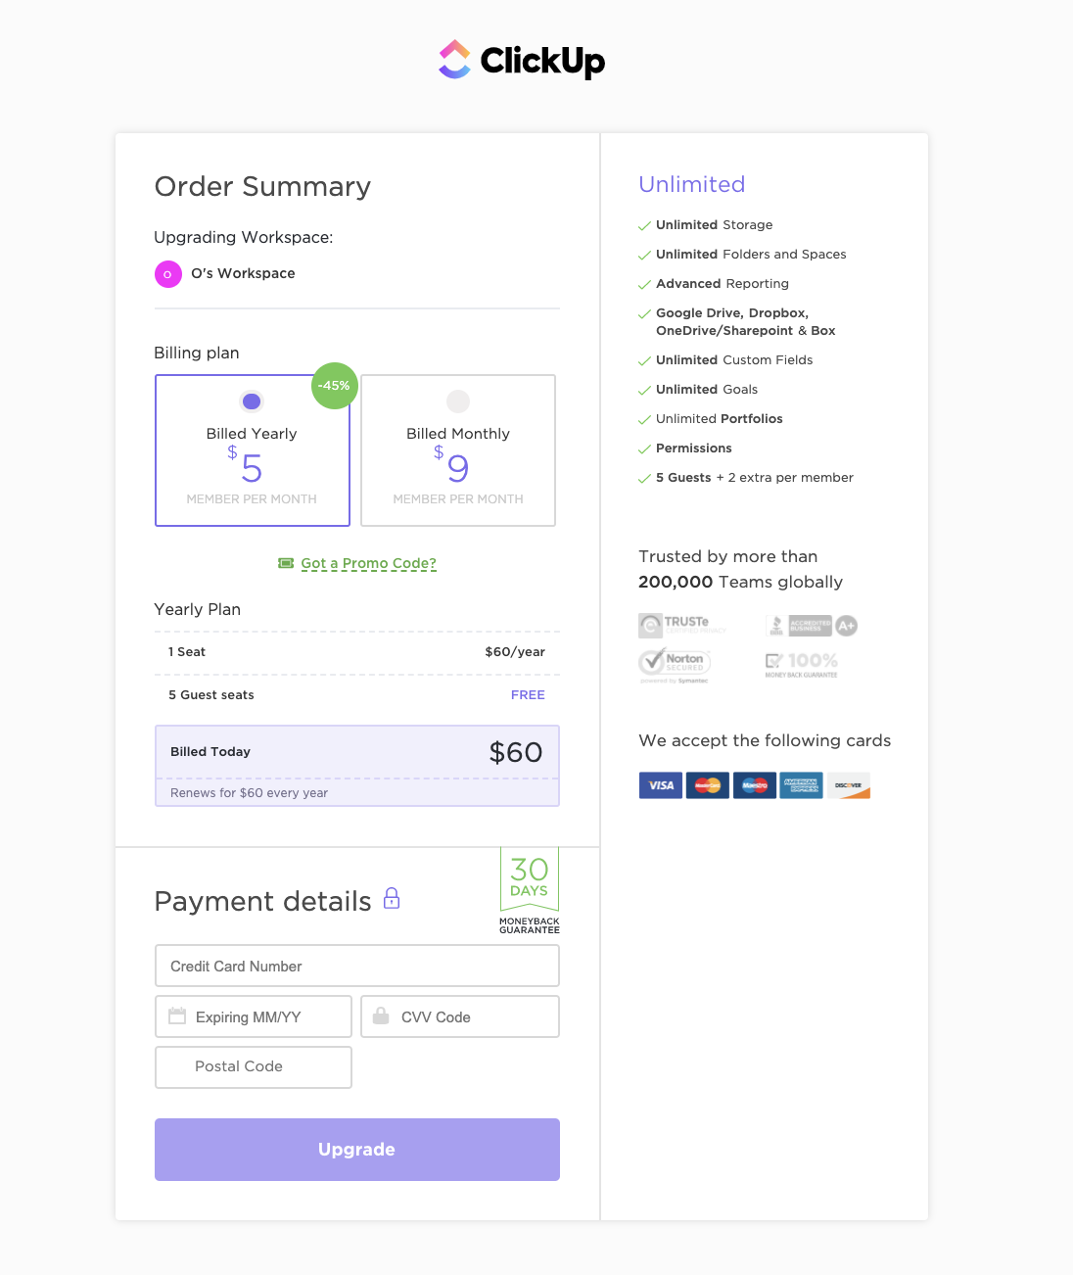The height and width of the screenshot is (1275, 1073).
Task: Click the 'O's Workspace' name
Action: pyautogui.click(x=243, y=273)
